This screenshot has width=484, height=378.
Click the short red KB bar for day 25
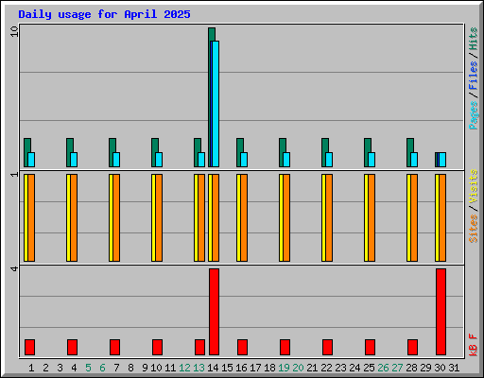coord(370,347)
